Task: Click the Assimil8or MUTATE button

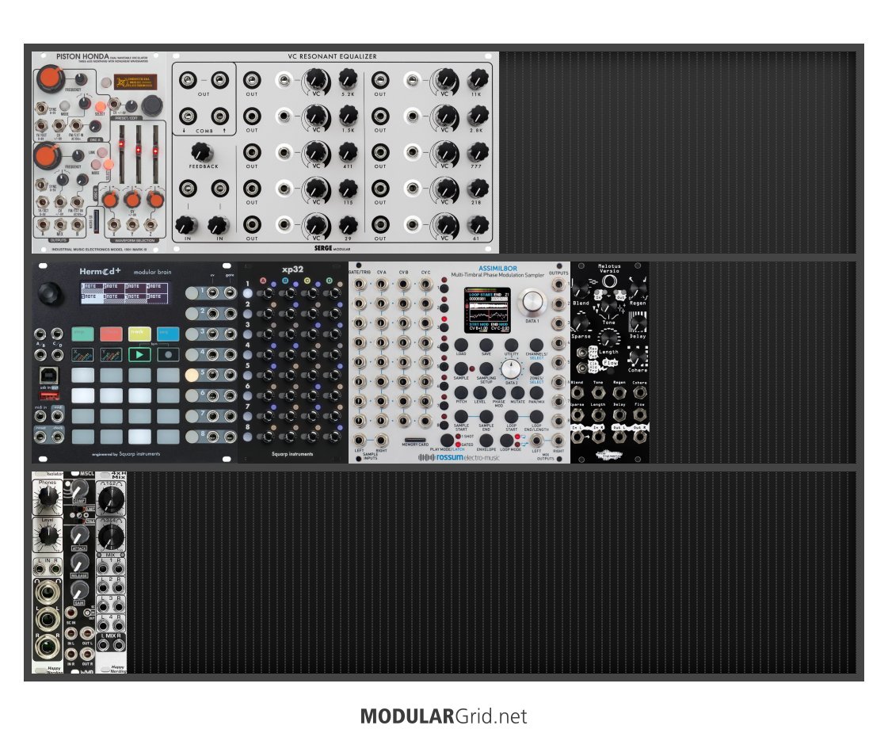Action: click(x=517, y=392)
